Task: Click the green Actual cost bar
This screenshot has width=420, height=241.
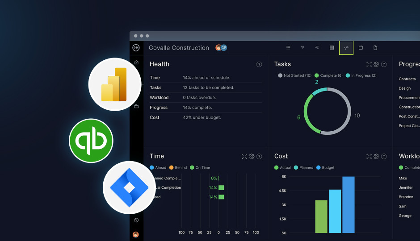Action: [321, 216]
